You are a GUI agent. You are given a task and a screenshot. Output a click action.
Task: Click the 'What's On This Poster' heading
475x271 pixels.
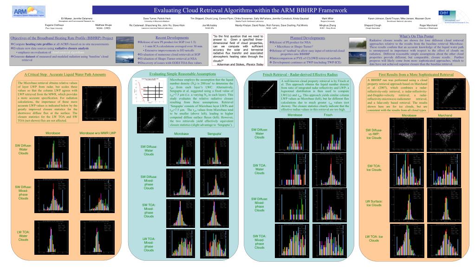coord(416,36)
